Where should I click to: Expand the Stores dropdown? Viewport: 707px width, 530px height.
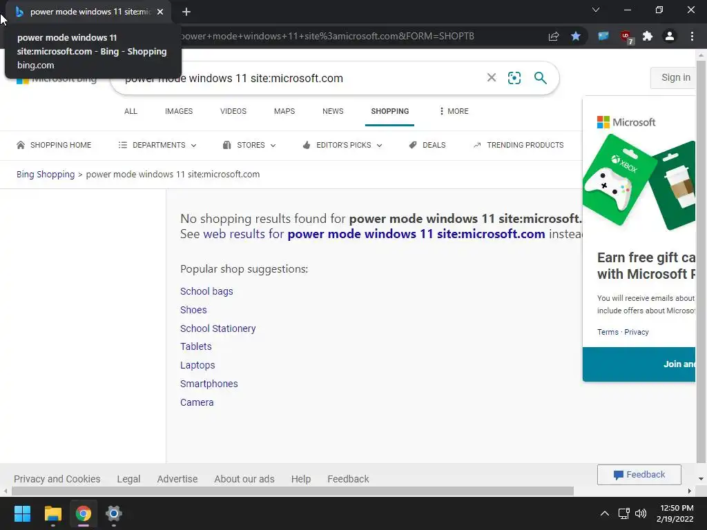pos(249,145)
